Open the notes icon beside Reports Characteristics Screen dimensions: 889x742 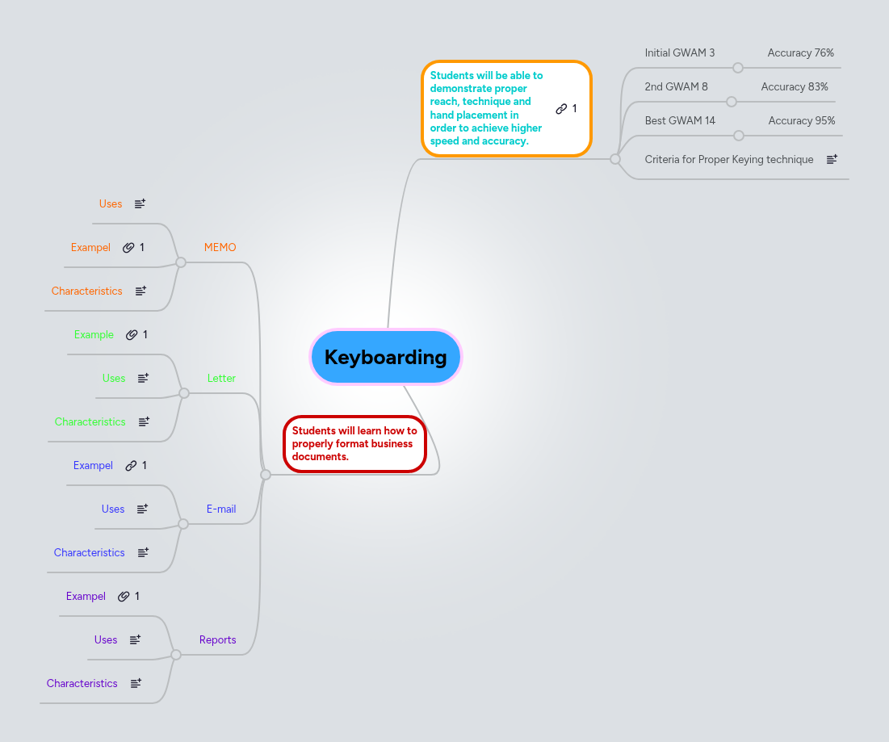[136, 684]
